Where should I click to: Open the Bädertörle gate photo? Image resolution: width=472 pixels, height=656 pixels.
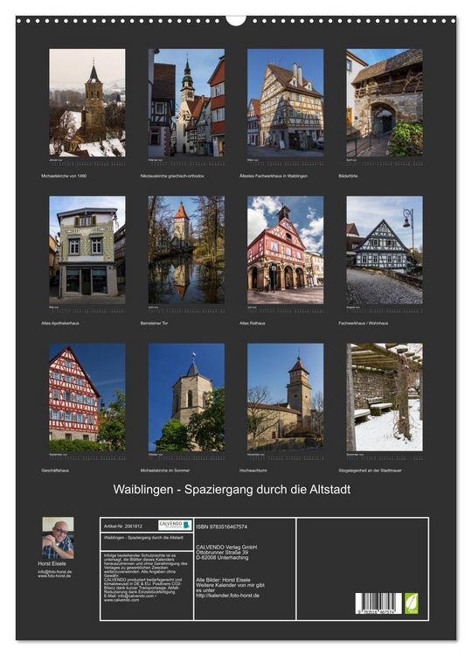385,103
